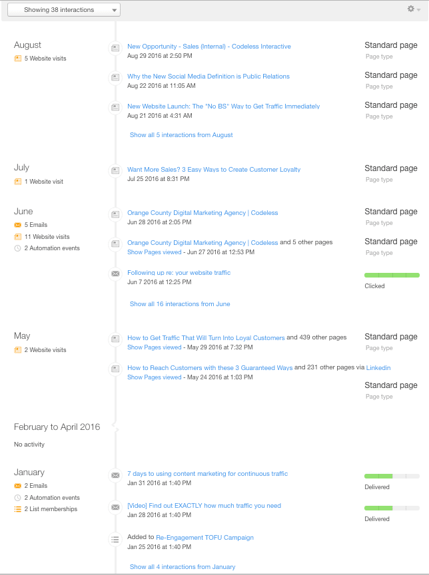Click orange list icon for 2 List memberships
The height and width of the screenshot is (575, 429).
[x=17, y=509]
